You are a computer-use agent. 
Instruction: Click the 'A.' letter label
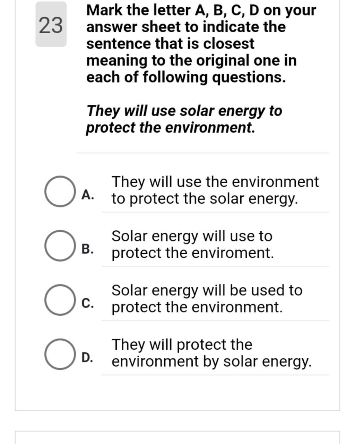tap(88, 195)
